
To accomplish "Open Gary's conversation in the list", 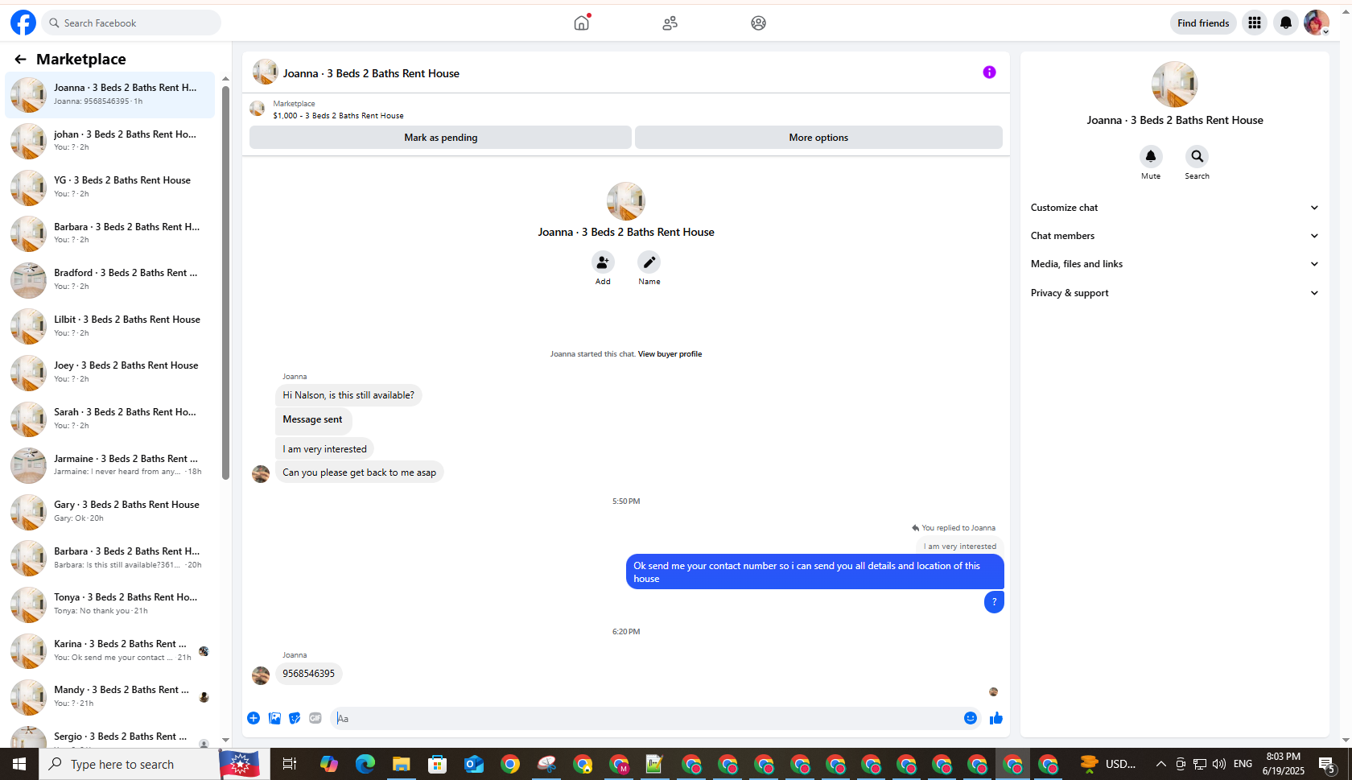I will [110, 511].
